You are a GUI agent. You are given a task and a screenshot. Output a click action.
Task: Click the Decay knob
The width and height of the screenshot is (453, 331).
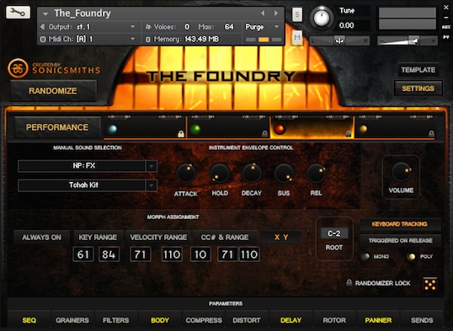point(252,173)
